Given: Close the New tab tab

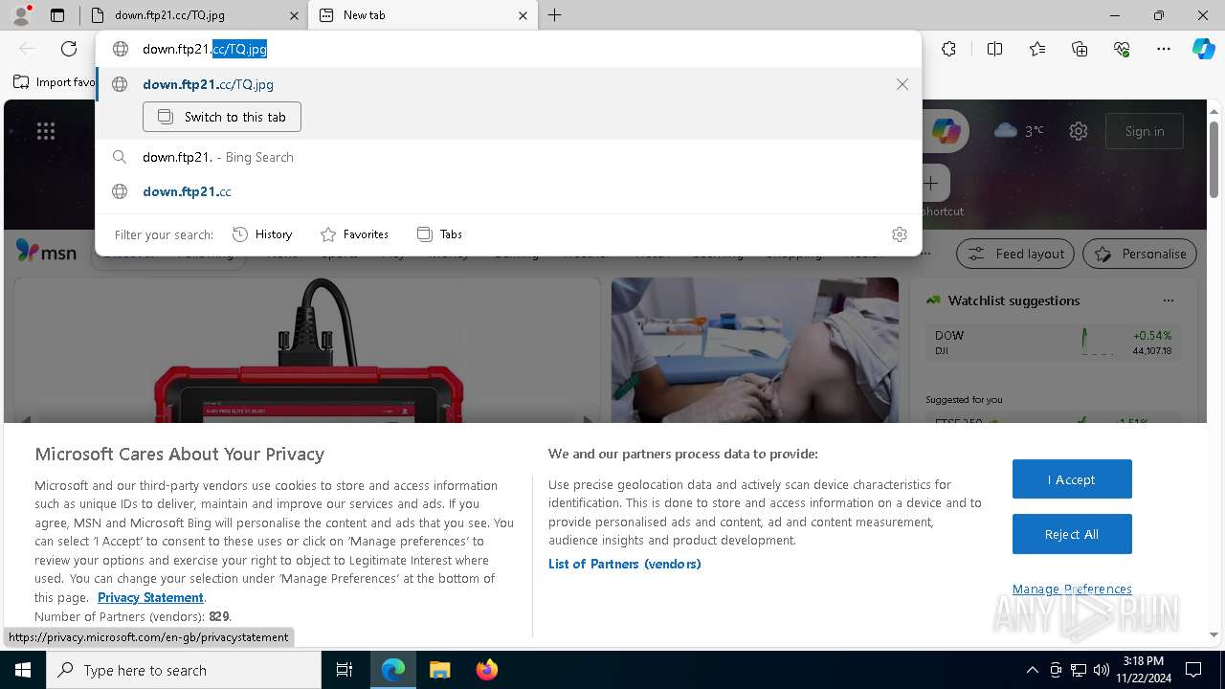Looking at the screenshot, I should pyautogui.click(x=523, y=15).
